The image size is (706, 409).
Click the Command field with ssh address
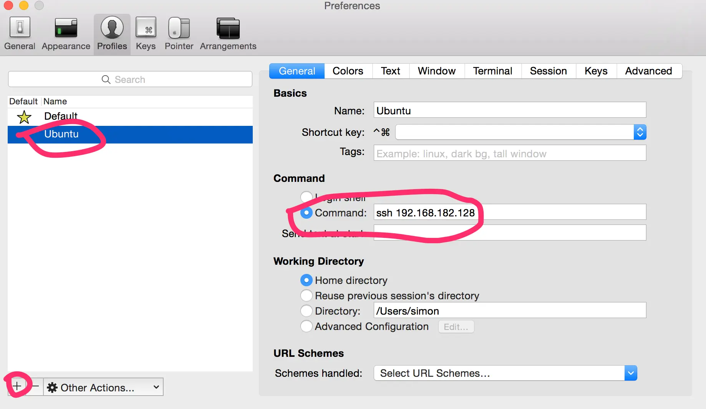tap(510, 213)
